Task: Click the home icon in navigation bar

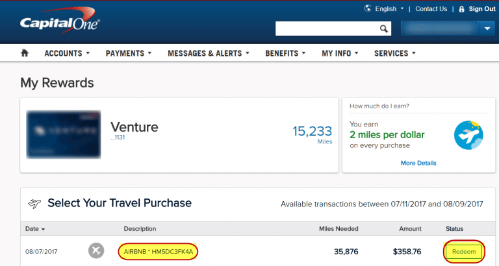Action: click(x=25, y=53)
